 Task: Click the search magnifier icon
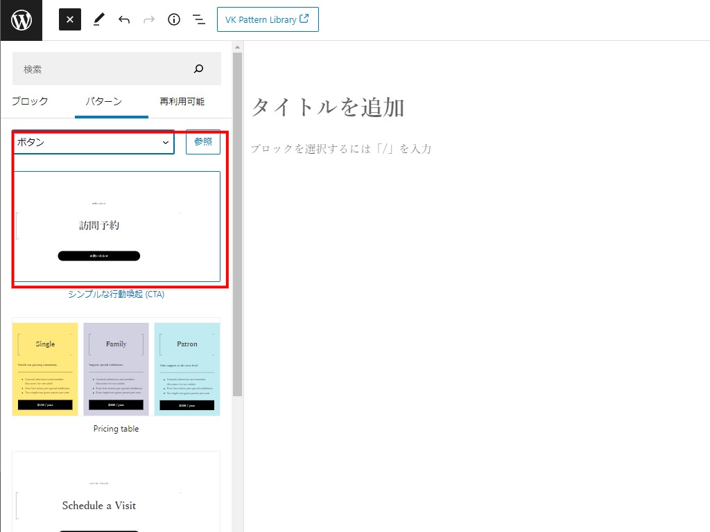click(199, 69)
